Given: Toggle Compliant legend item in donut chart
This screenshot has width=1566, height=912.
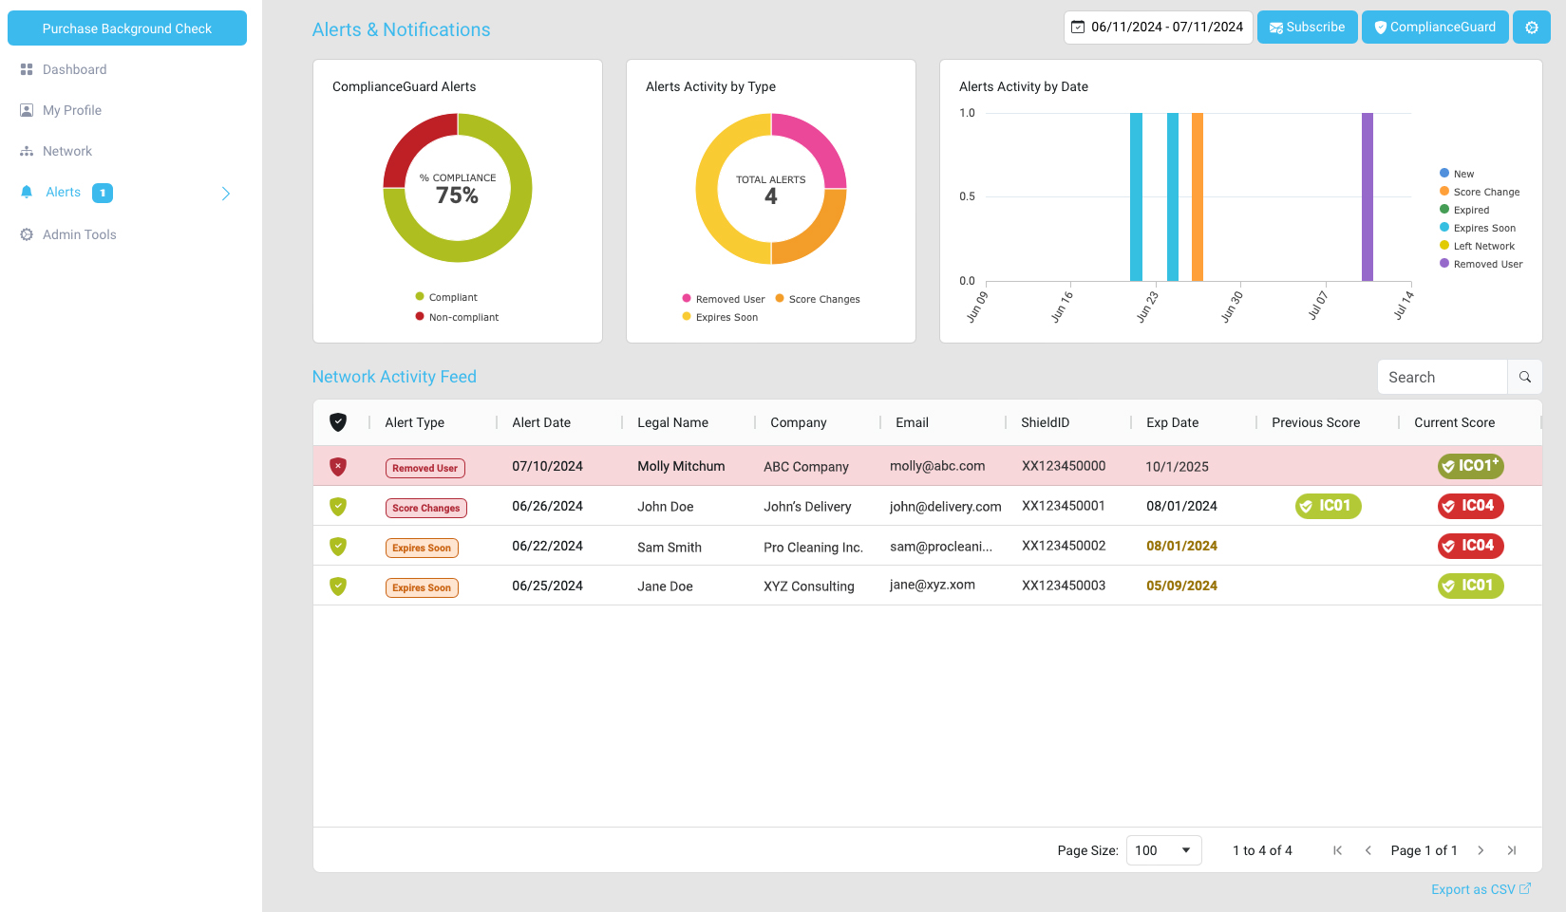Looking at the screenshot, I should point(446,297).
